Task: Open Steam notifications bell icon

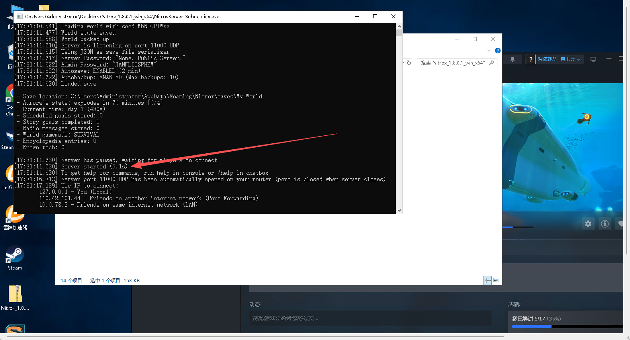Action: [513, 59]
